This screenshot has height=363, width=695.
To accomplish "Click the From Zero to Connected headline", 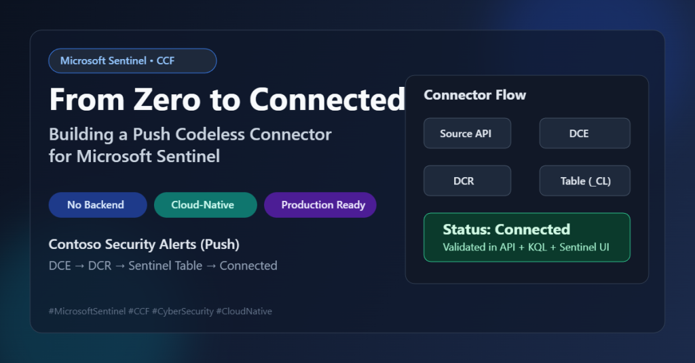I will 227,100.
